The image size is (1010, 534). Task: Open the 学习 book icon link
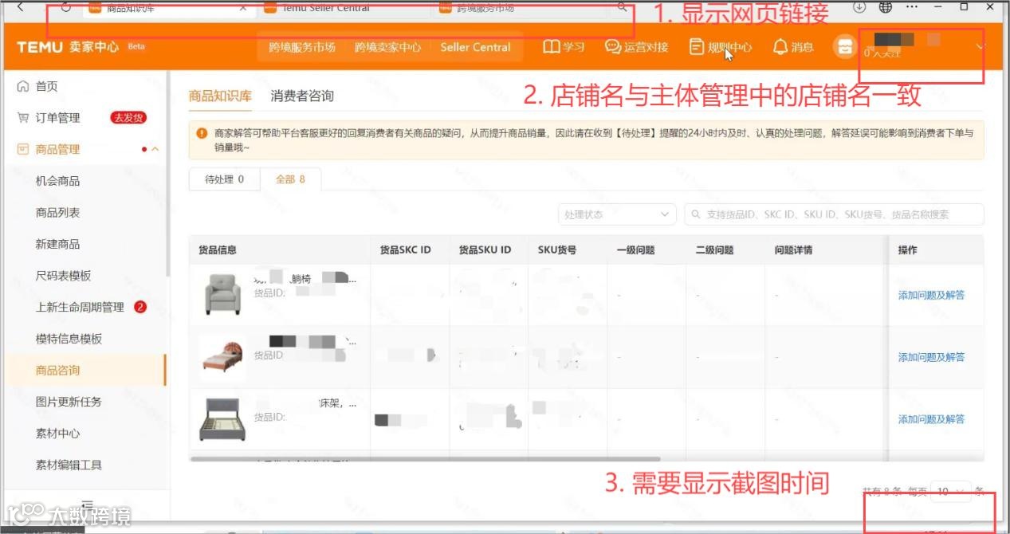[564, 47]
